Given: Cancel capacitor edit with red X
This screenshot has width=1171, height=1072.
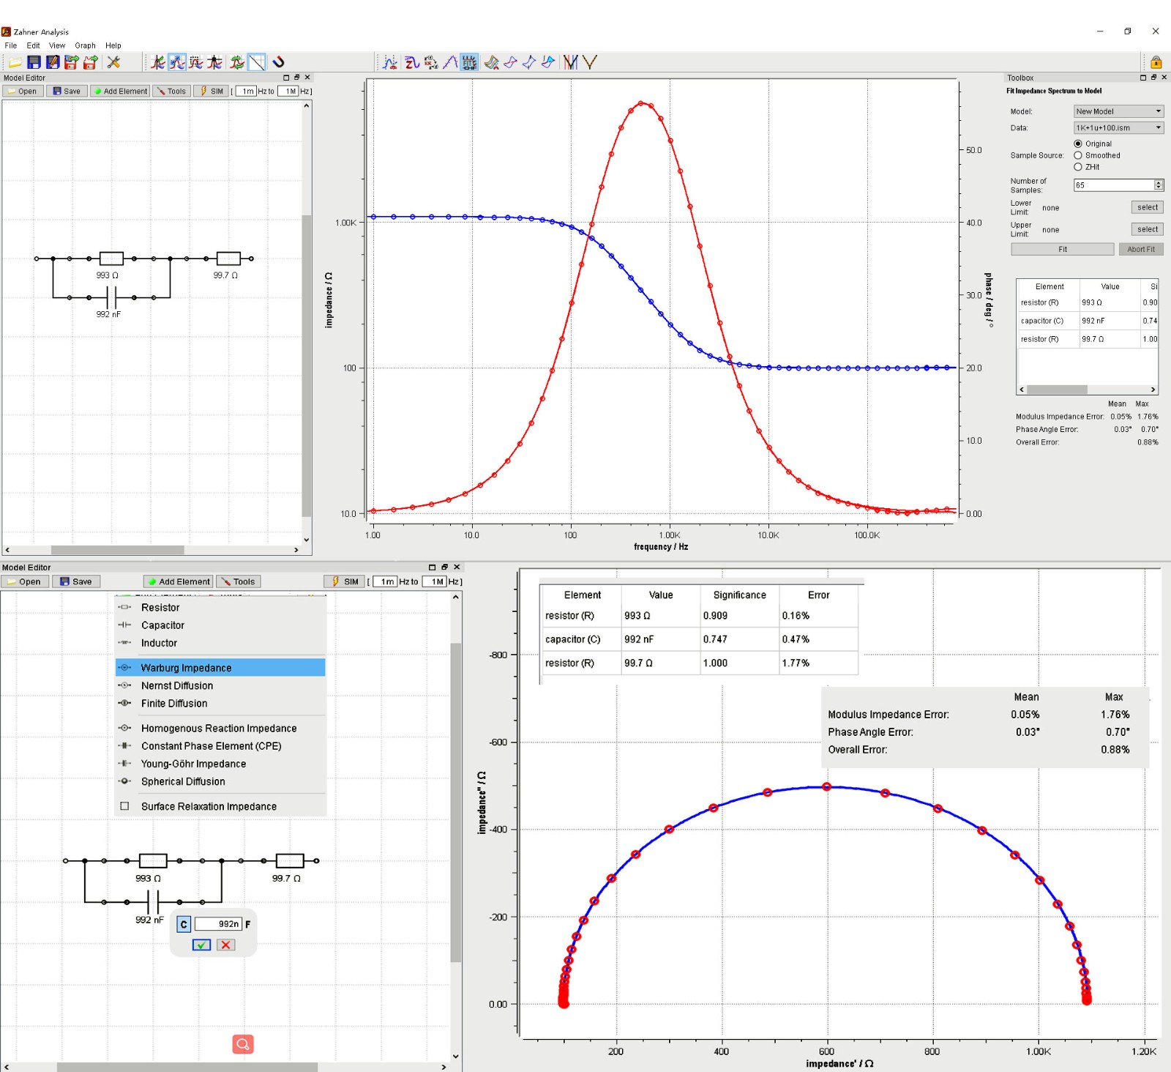Looking at the screenshot, I should point(226,945).
